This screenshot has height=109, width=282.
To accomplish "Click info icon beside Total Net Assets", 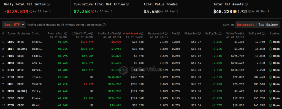I will [246, 4].
